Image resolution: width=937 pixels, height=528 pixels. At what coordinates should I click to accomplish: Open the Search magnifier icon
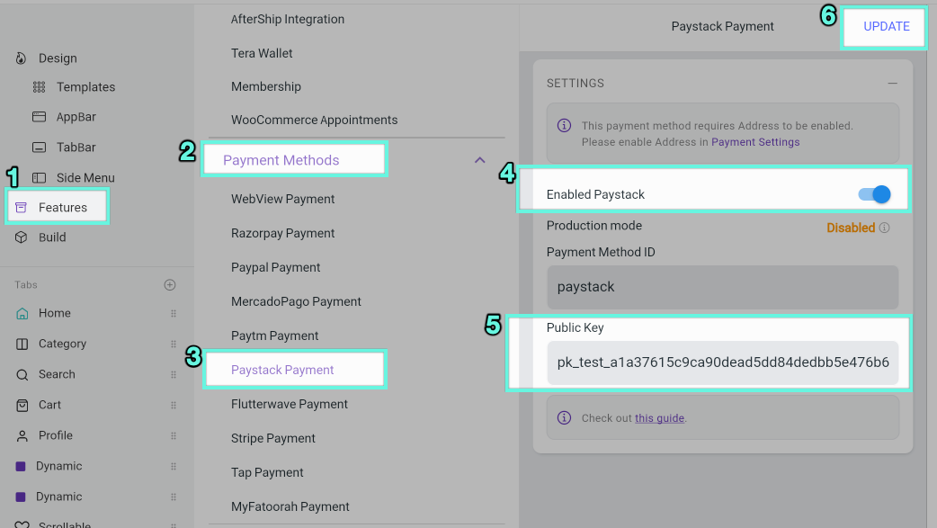point(22,375)
